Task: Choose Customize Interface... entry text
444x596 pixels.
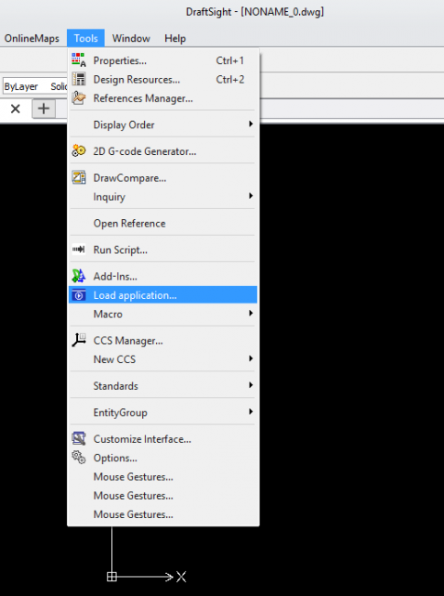Action: [142, 439]
